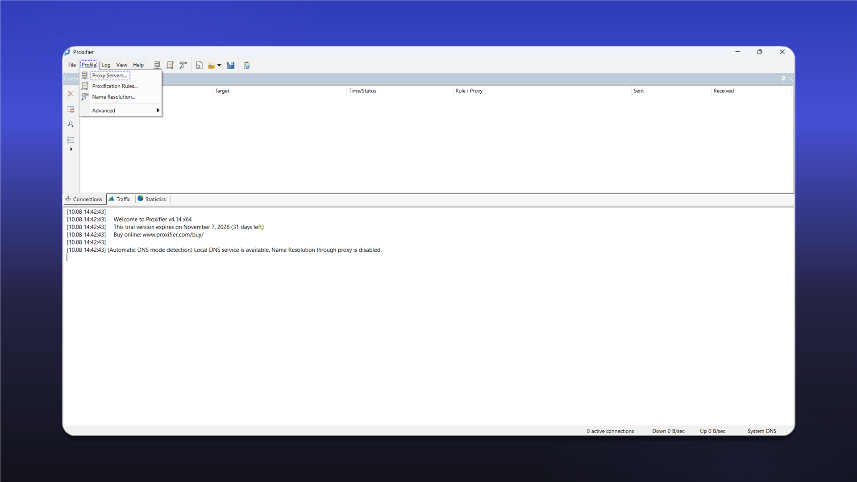Screen dimensions: 857x482
Task: Open the View menu
Action: [121, 65]
